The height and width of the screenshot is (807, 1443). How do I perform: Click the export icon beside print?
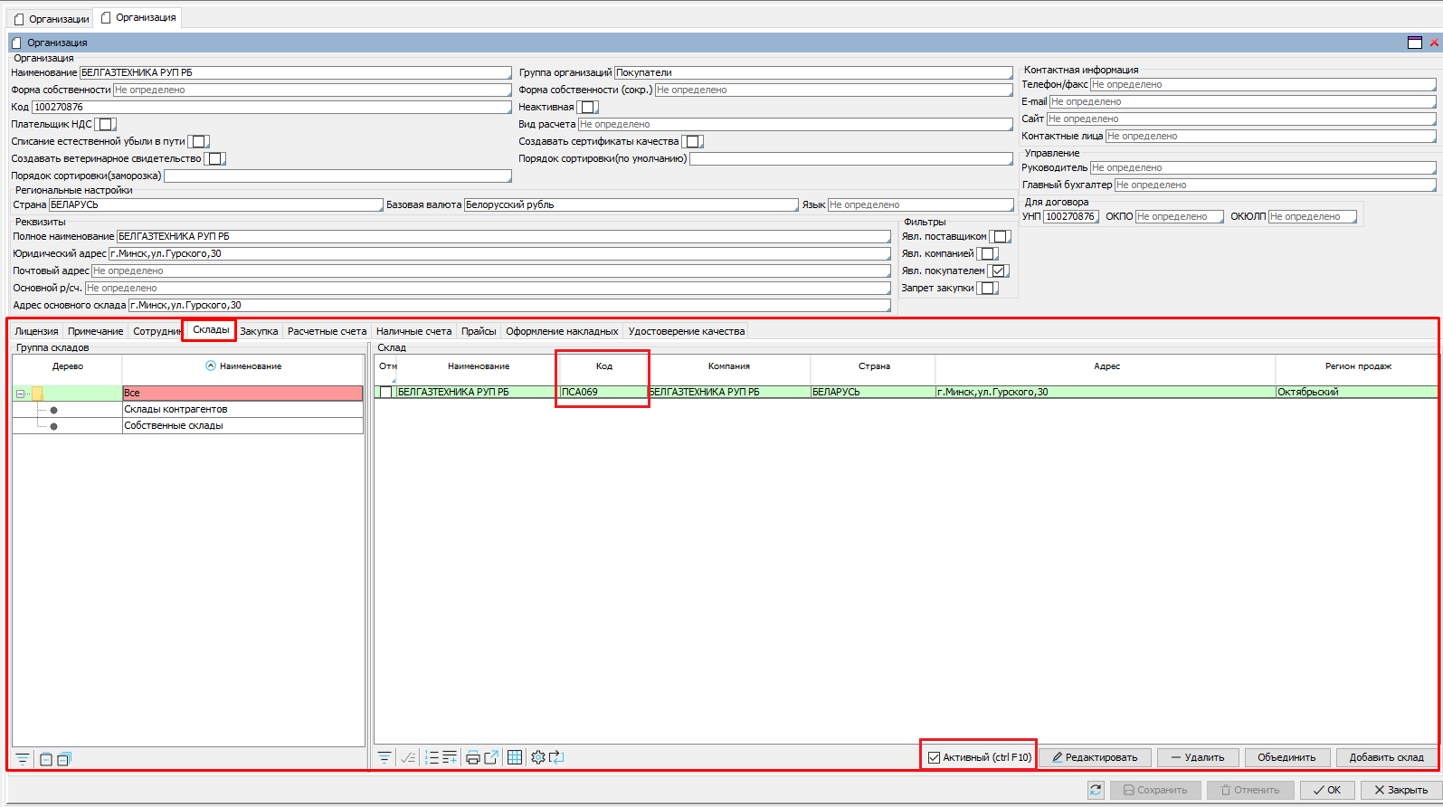point(491,757)
